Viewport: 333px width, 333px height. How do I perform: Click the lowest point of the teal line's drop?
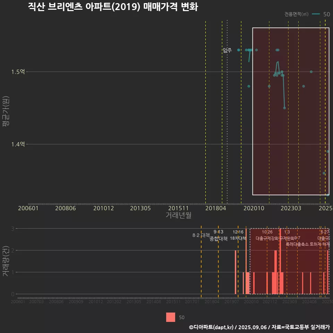coord(284,108)
